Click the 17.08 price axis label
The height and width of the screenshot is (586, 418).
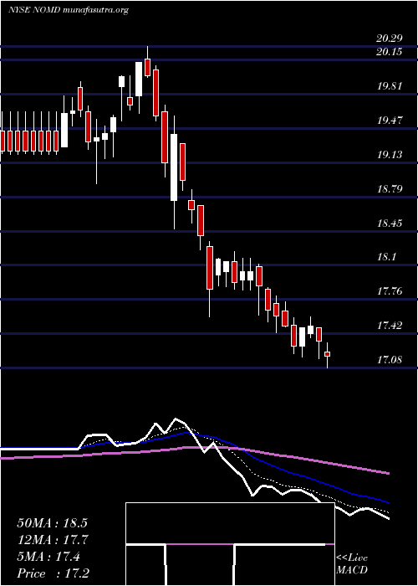(x=390, y=360)
